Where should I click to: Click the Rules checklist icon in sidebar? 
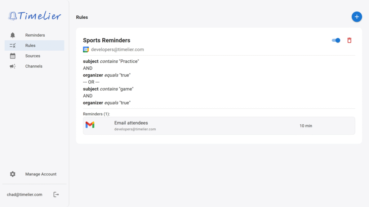[13, 46]
